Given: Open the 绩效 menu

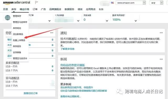Looking at the screenshot, I should point(80,9).
